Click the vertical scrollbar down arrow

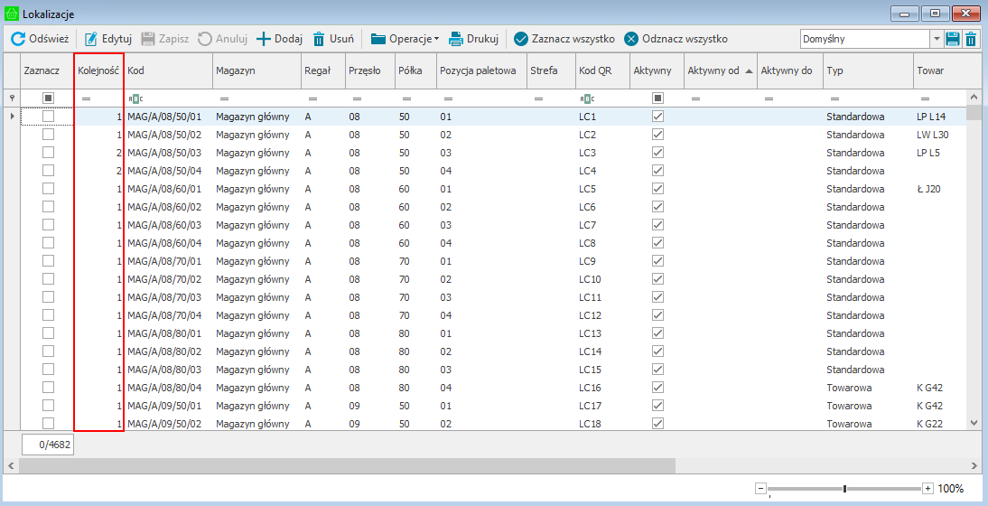pyautogui.click(x=974, y=422)
